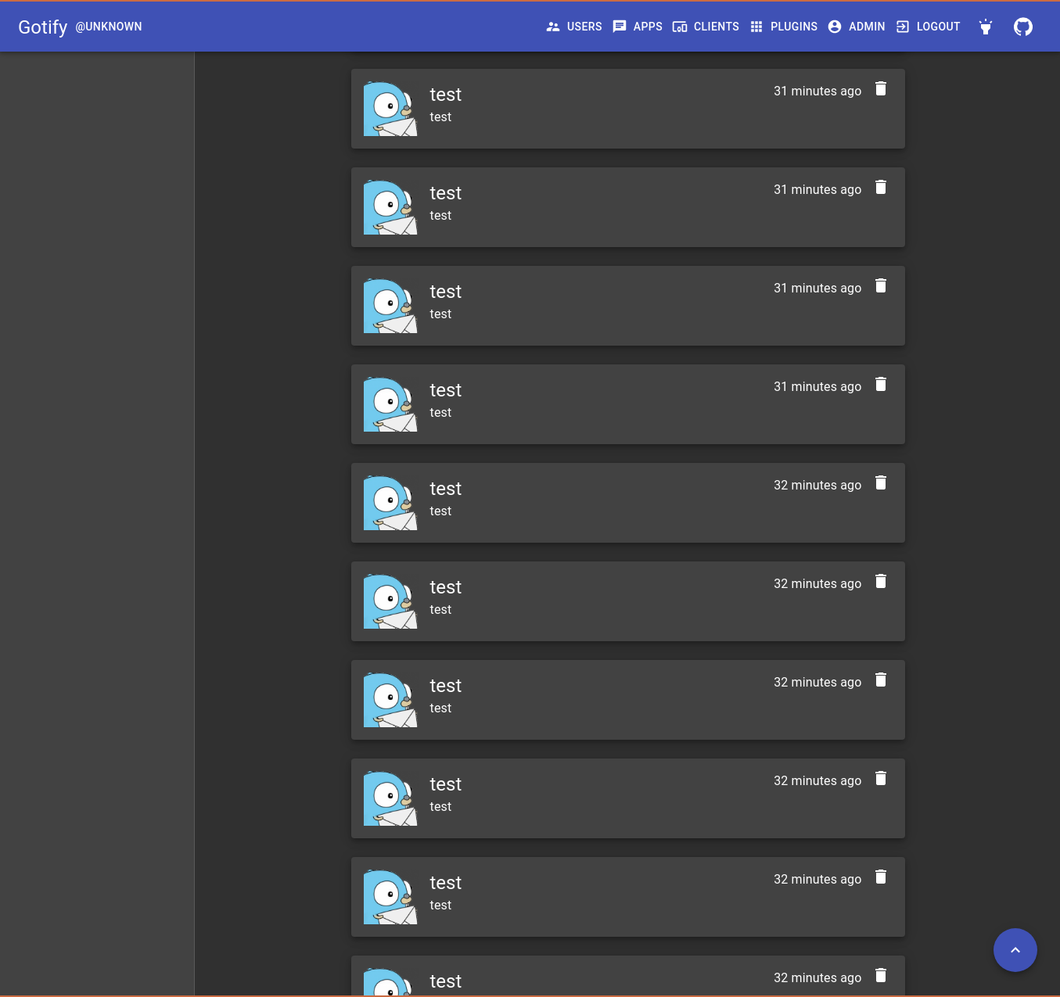Delete the topmost test message via trash icon
Screen dimensions: 1060x997
click(x=881, y=89)
